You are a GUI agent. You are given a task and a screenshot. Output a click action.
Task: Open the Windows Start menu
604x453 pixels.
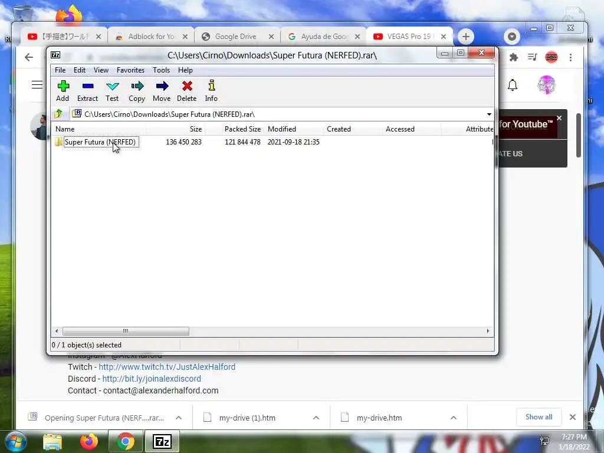[x=16, y=442]
